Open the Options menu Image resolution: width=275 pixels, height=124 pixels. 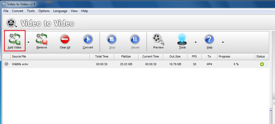[44, 11]
